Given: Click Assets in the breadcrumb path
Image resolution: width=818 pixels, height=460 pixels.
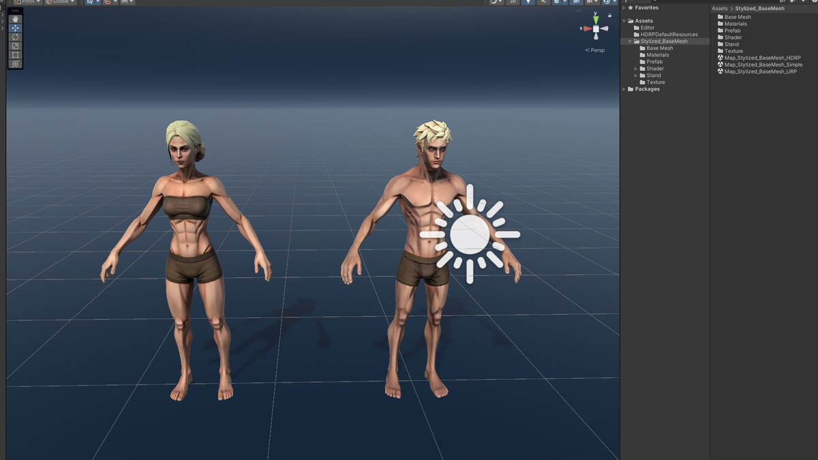Looking at the screenshot, I should [720, 8].
